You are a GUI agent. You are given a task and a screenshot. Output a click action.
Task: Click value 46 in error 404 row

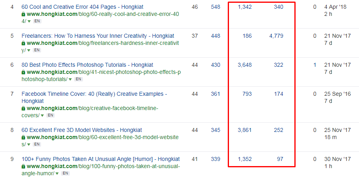tap(195, 7)
